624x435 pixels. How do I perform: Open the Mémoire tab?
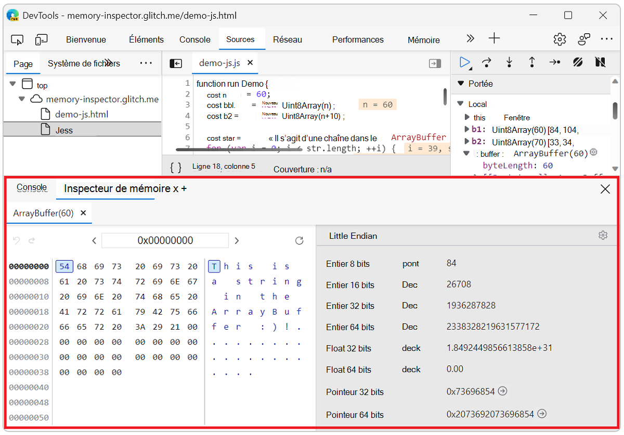pyautogui.click(x=424, y=39)
